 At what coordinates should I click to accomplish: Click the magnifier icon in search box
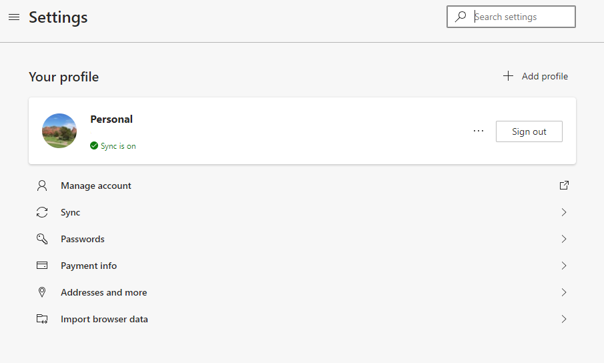coord(461,17)
